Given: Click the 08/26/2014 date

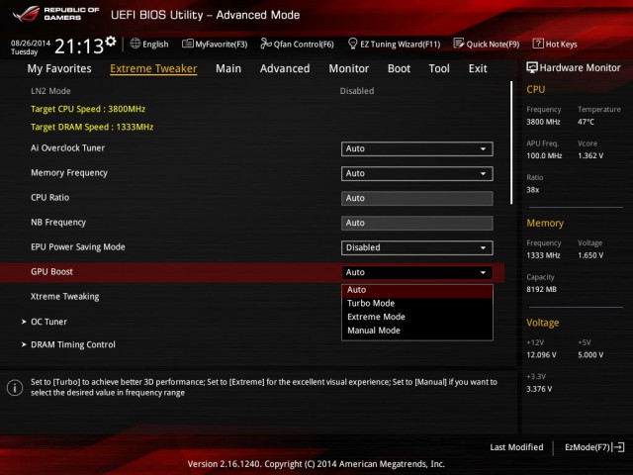Looking at the screenshot, I should [31, 43].
